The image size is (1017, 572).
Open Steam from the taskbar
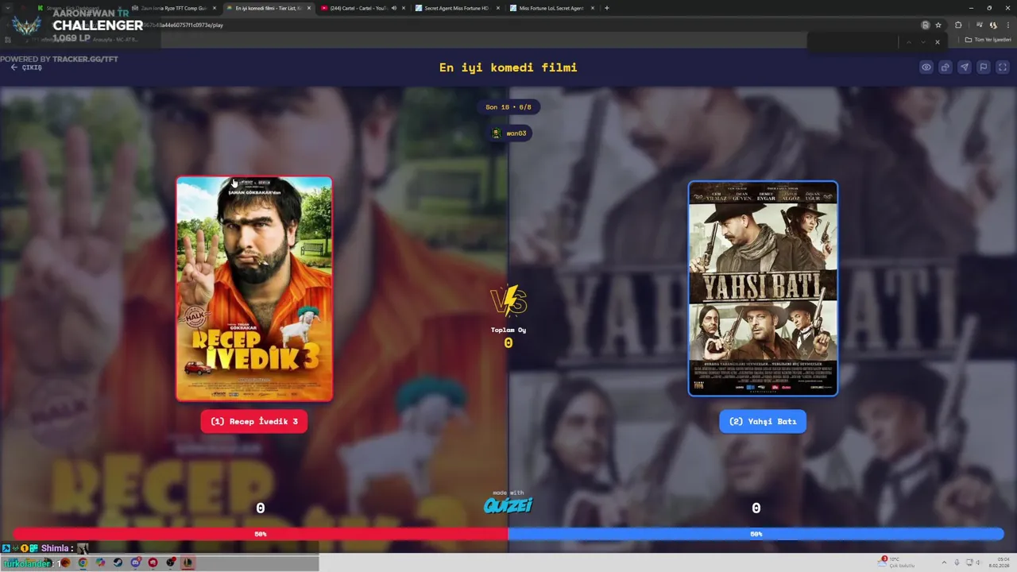point(118,562)
